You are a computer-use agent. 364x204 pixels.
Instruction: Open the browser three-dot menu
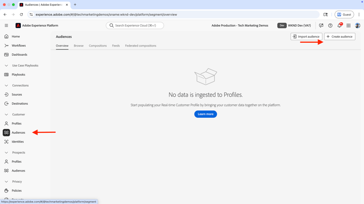pyautogui.click(x=359, y=15)
